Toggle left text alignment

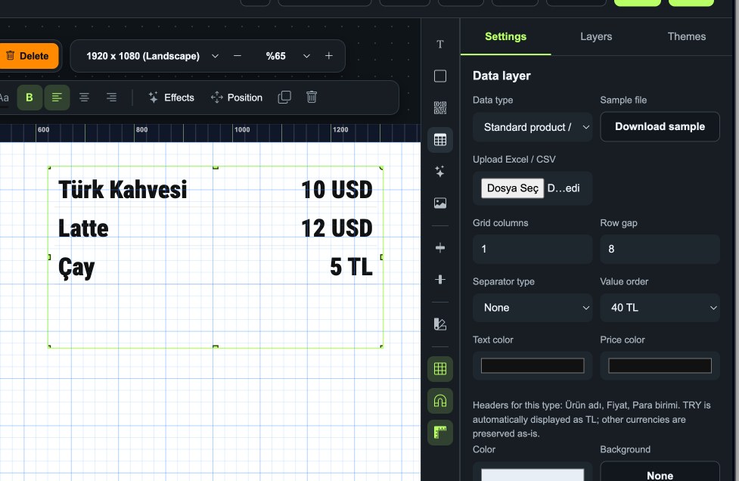(57, 98)
